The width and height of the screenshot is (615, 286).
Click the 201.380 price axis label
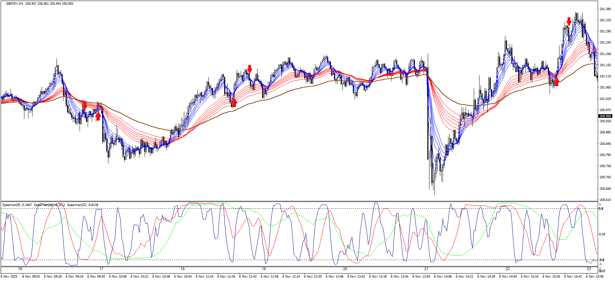pyautogui.click(x=605, y=9)
